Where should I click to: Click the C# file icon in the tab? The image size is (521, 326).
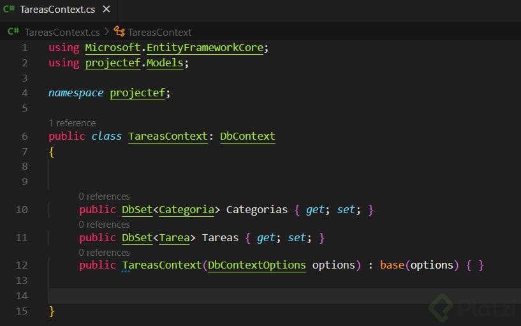coord(10,10)
